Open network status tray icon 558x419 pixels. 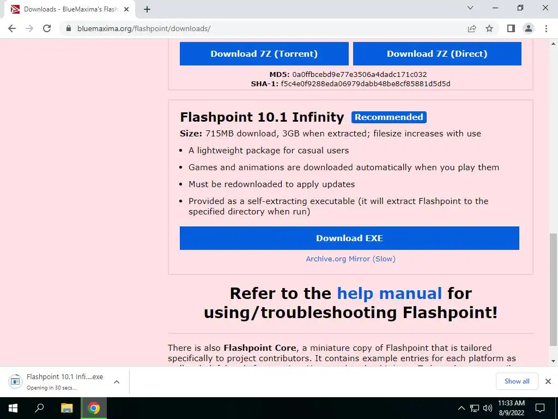[x=475, y=408]
